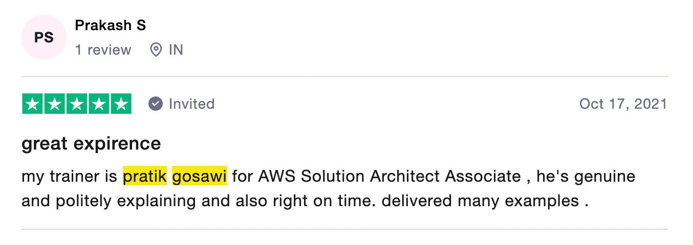Click the highlighted word "pratik"
The width and height of the screenshot is (693, 245).
(145, 177)
